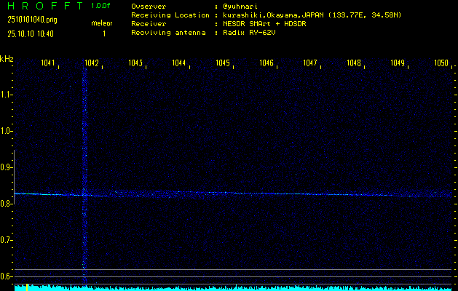Click the 1.0 kHz frequency axis label
The image size is (458, 291).
[x=7, y=131]
